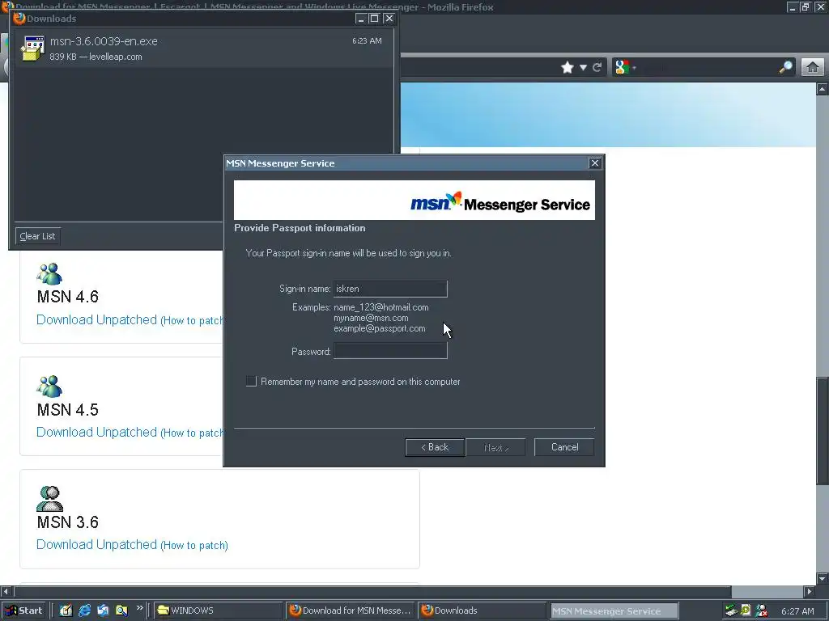Minimize the Firefox main window
Screen dimensions: 829x621
point(792,6)
